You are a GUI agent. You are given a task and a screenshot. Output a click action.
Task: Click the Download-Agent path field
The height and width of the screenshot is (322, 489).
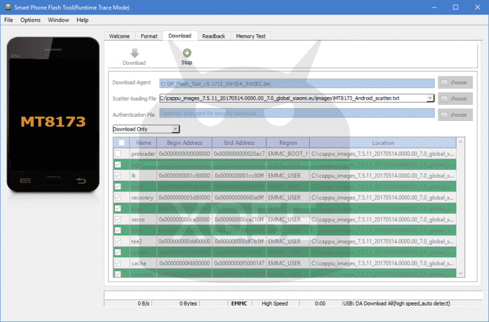point(296,82)
